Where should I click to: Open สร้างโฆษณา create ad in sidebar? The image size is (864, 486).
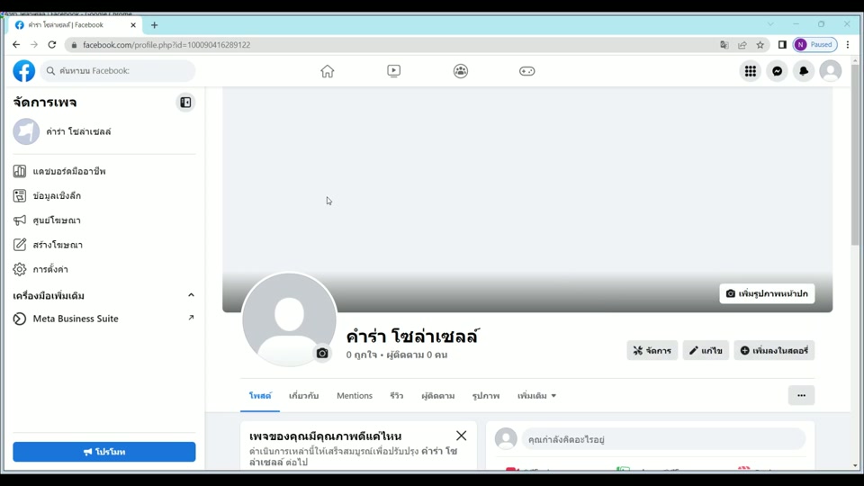[x=104, y=245]
